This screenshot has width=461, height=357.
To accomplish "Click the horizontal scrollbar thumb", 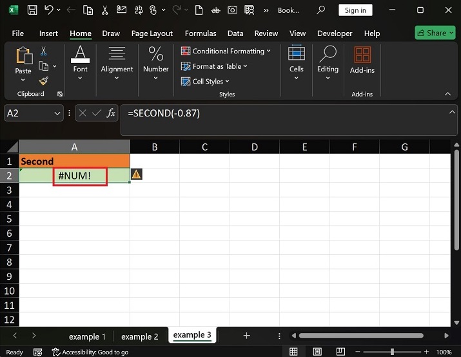I will (361, 336).
